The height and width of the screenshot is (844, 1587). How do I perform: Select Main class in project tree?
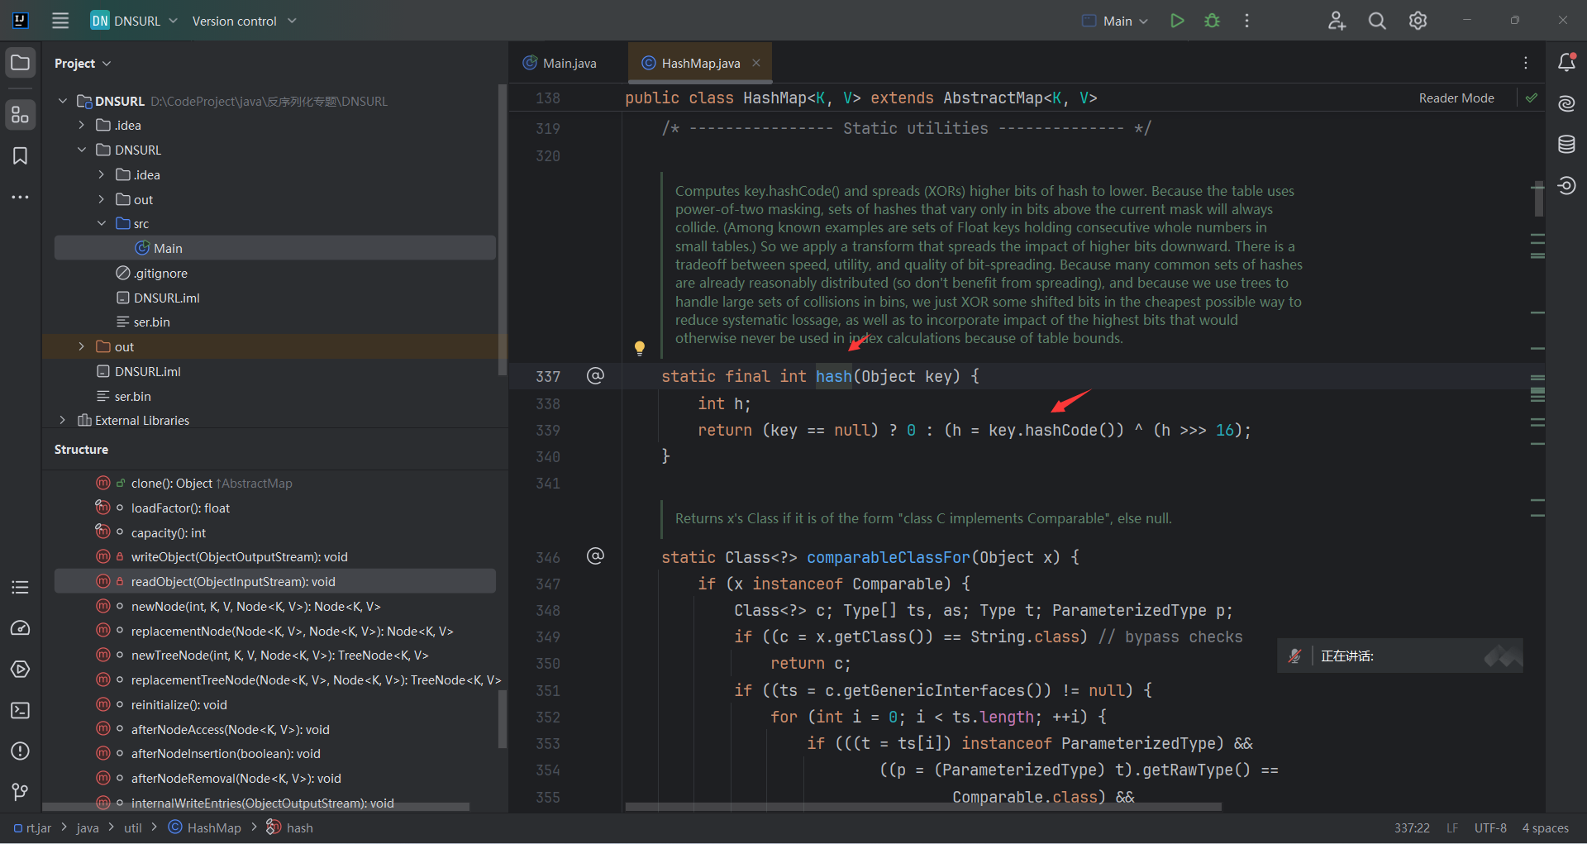tap(274, 248)
